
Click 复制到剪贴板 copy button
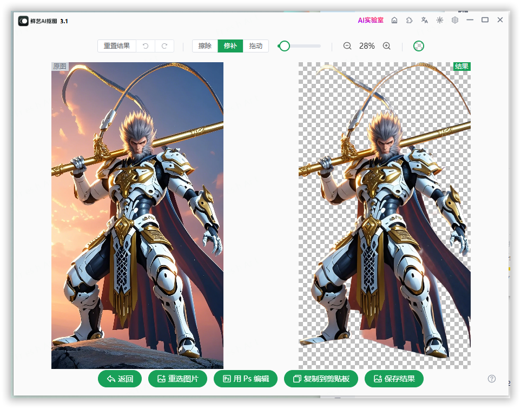click(x=321, y=379)
